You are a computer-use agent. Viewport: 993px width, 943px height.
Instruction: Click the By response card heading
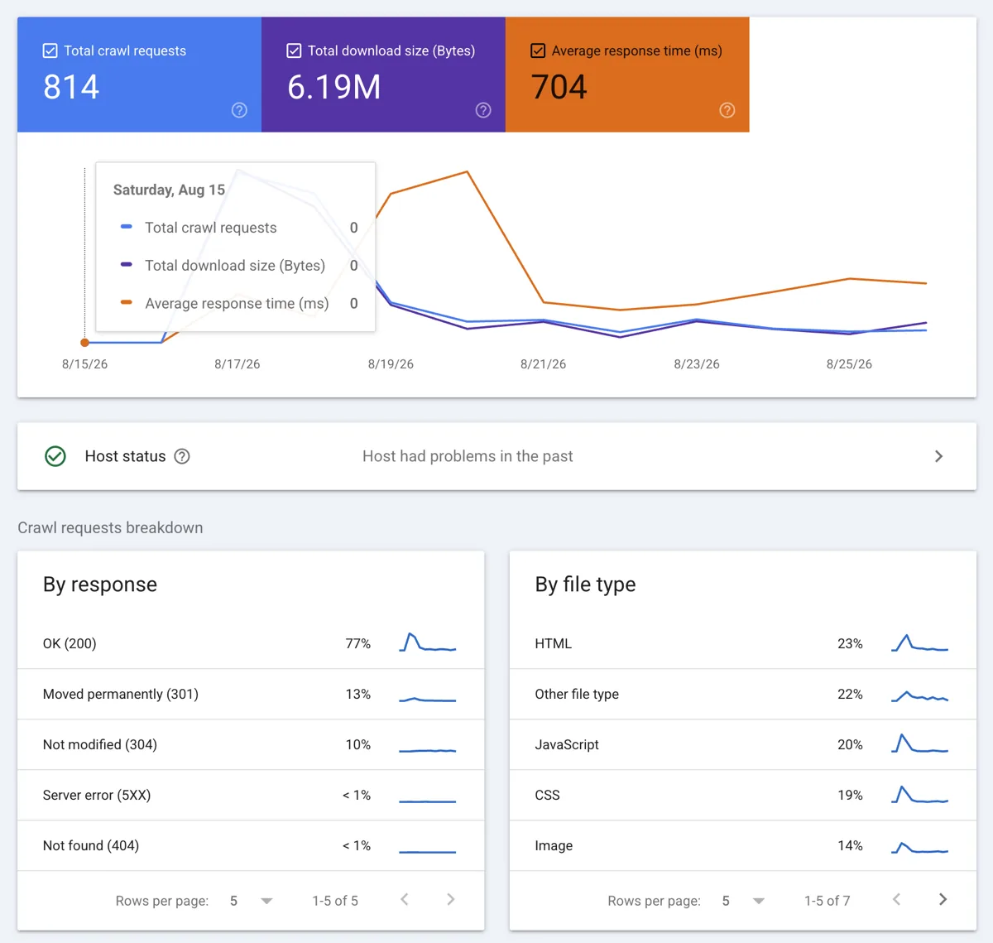click(100, 585)
